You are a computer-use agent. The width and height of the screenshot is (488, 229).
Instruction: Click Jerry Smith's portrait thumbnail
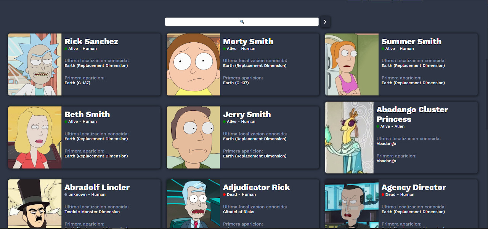[x=193, y=137]
